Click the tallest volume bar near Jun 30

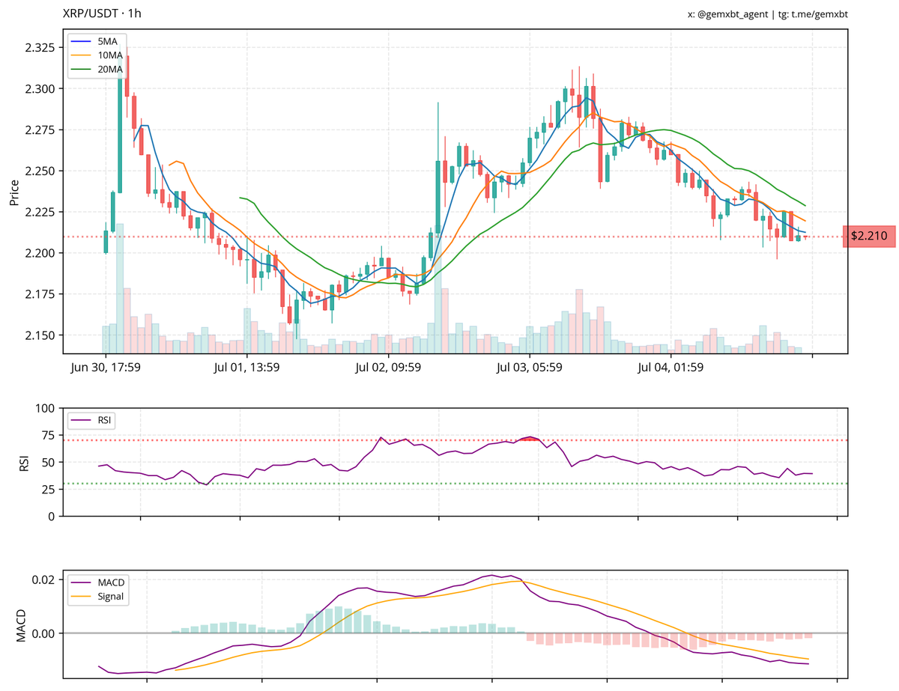tap(120, 288)
